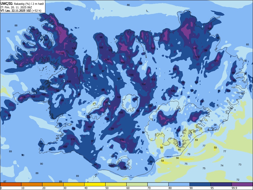Click the '87' value in the bottom-left corner
253x190 pixels.
(x=5, y=182)
